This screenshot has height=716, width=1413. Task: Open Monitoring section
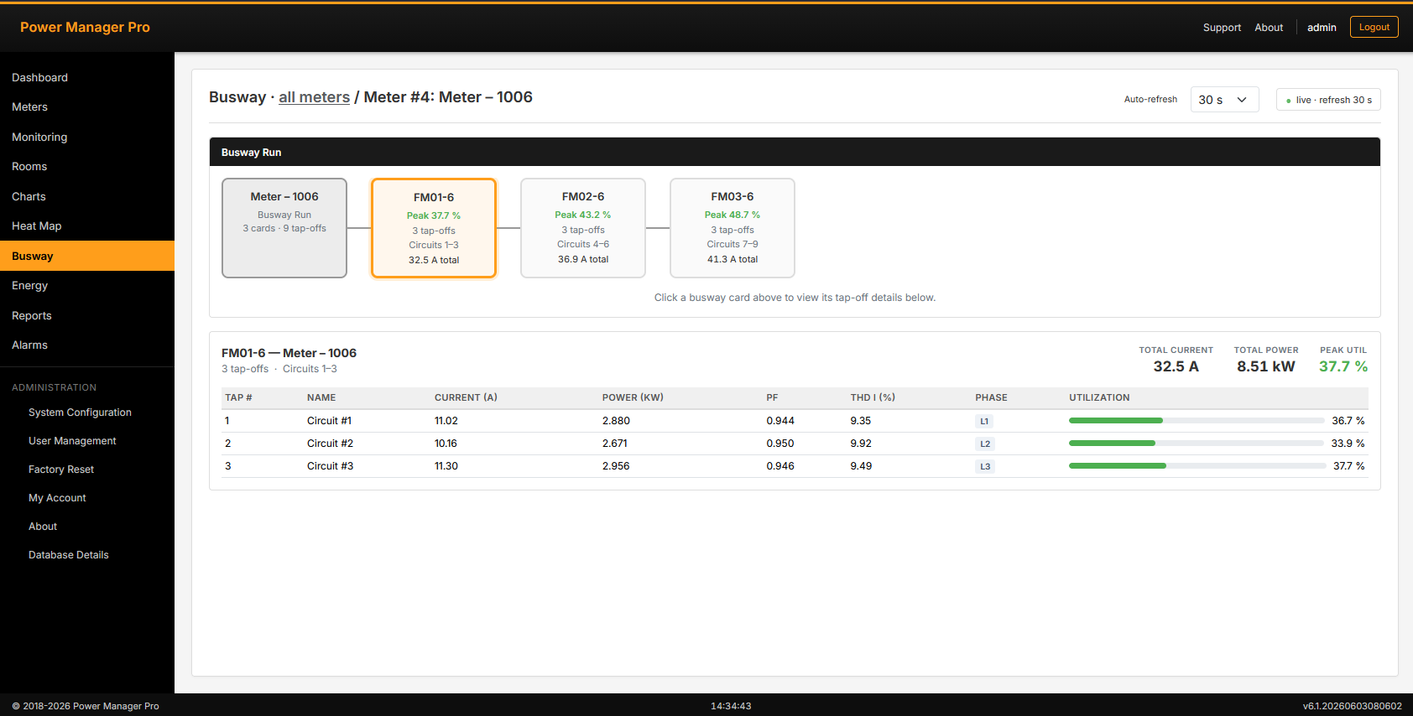tap(87, 137)
